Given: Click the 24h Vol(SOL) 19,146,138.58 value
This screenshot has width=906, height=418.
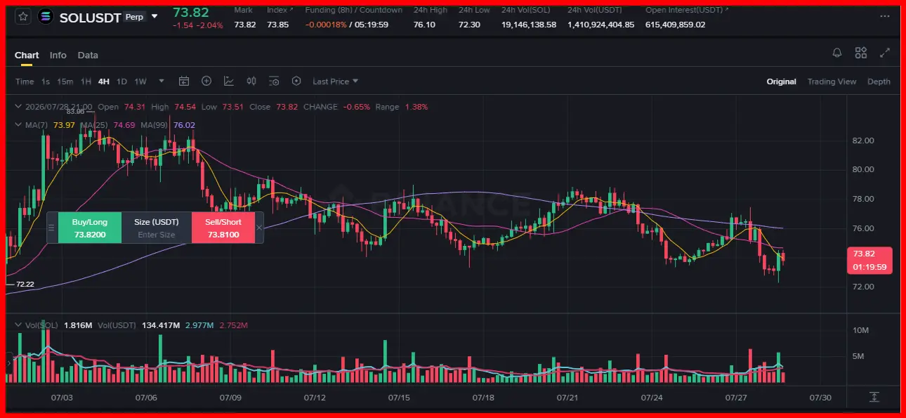Looking at the screenshot, I should 529,25.
